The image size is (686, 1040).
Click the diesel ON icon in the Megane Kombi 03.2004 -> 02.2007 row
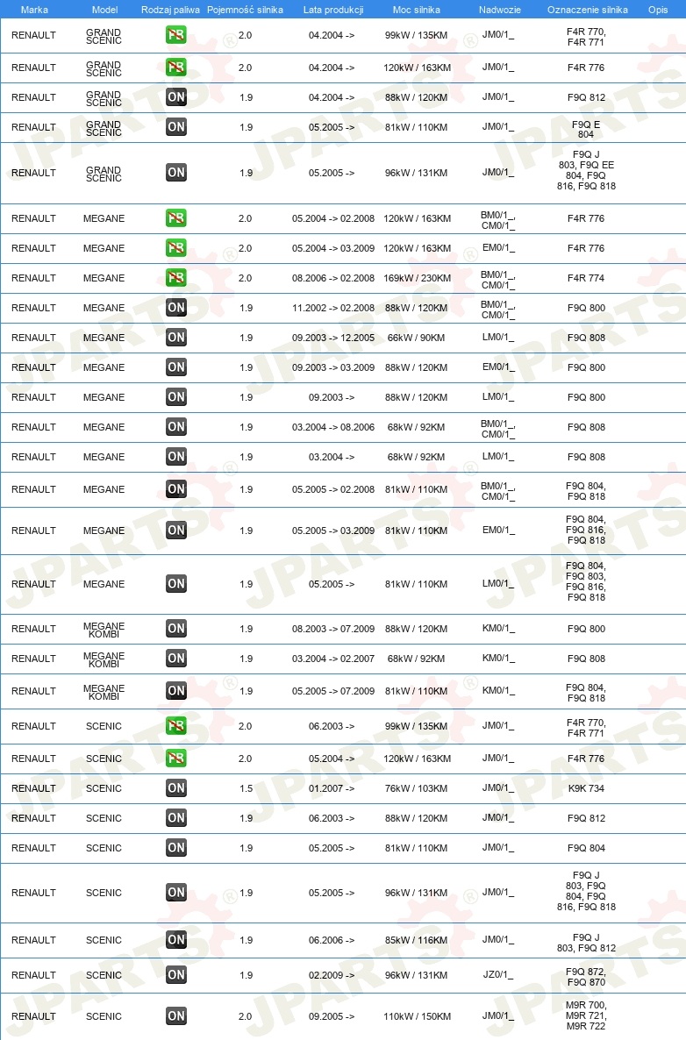[x=175, y=659]
